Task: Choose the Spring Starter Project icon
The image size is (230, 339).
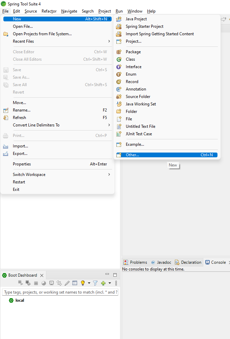Action: click(119, 26)
